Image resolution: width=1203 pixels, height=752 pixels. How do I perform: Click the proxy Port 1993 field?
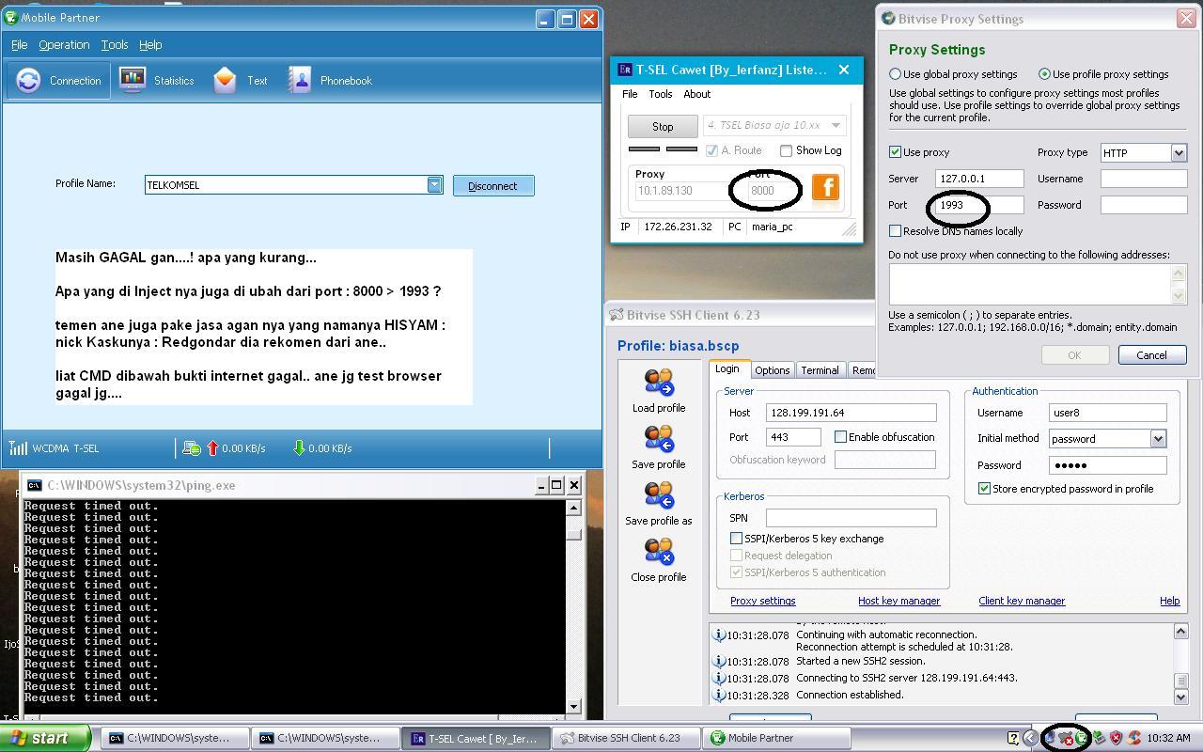coord(979,205)
